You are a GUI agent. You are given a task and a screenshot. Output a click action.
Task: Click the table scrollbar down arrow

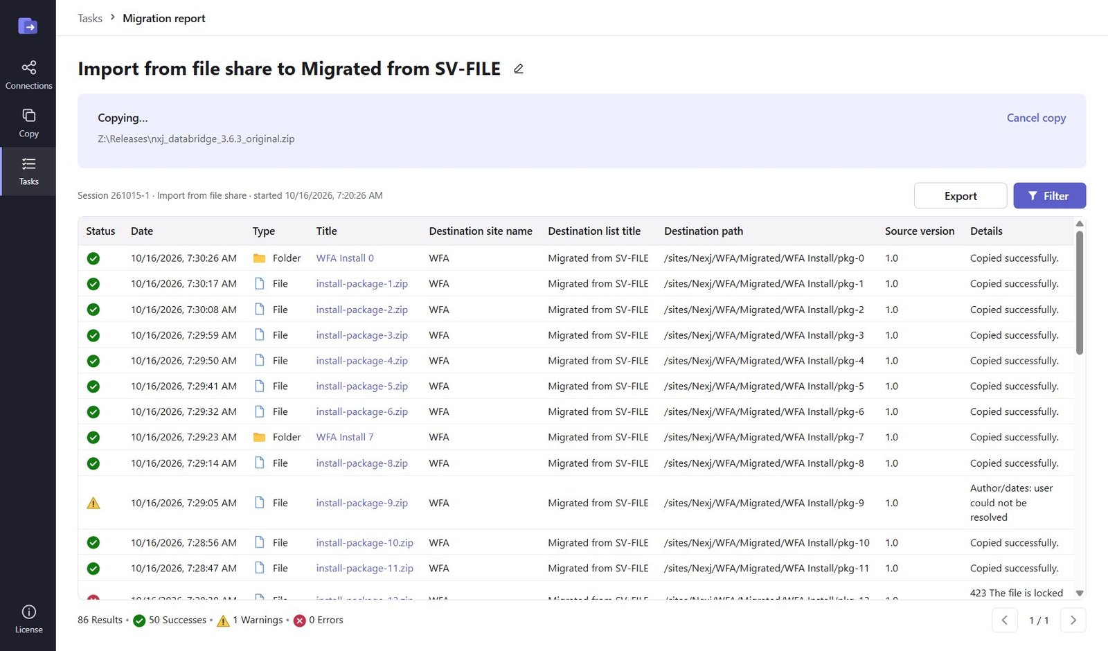(x=1080, y=594)
